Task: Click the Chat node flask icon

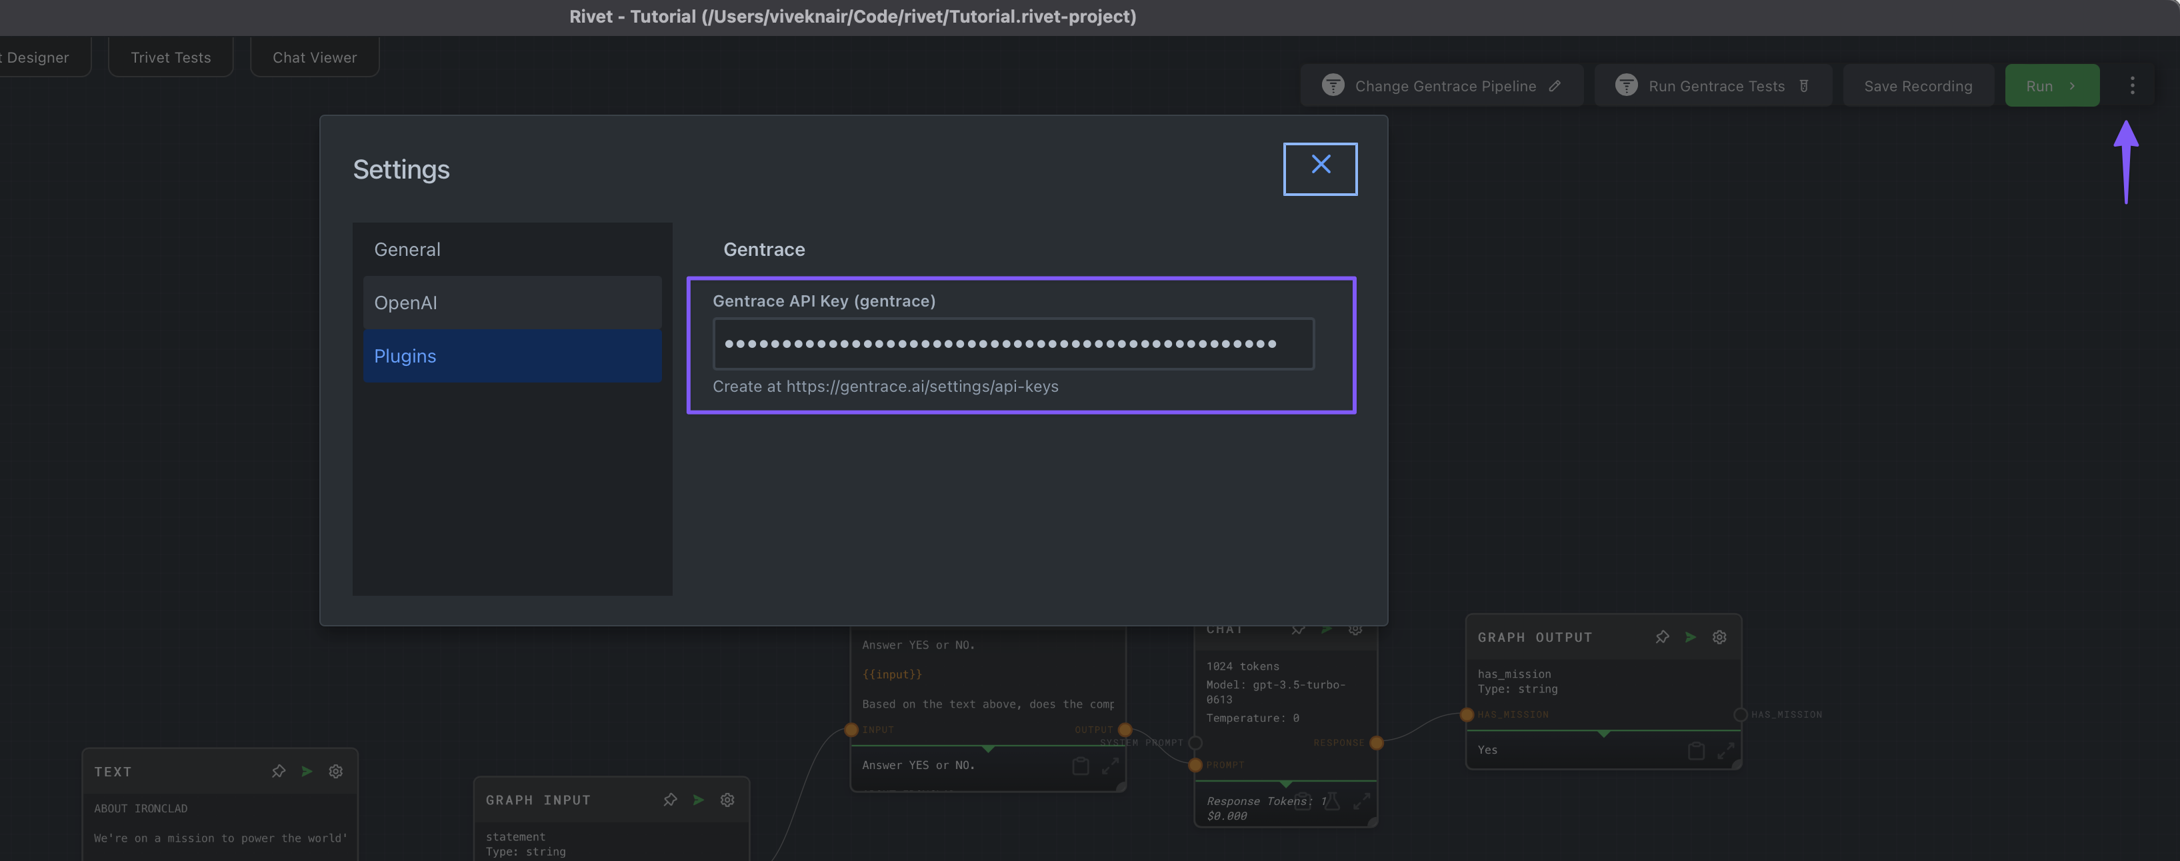Action: tap(1331, 801)
